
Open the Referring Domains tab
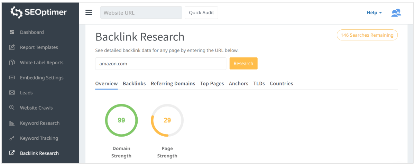pyautogui.click(x=173, y=83)
